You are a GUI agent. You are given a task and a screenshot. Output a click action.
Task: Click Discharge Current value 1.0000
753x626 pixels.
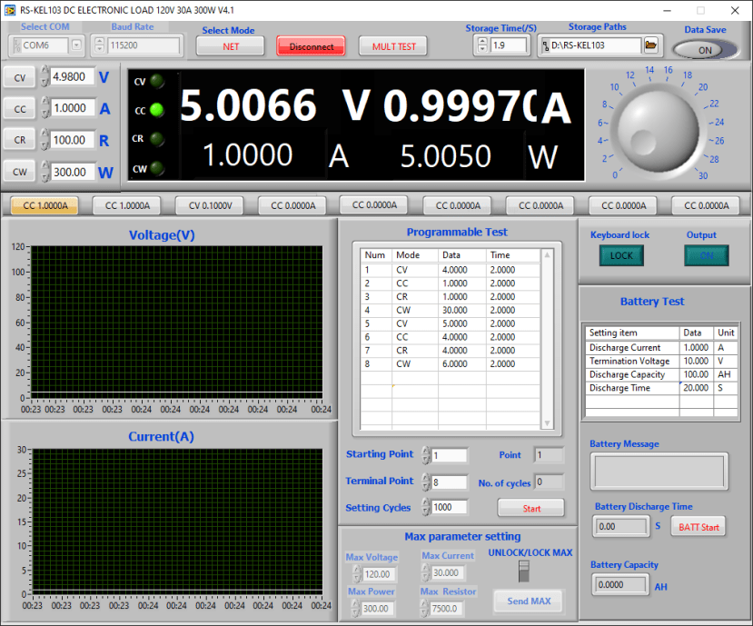(x=696, y=347)
